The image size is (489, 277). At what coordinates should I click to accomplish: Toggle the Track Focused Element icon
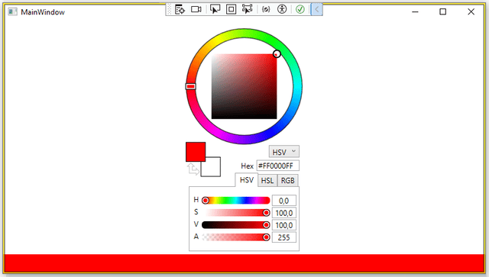247,9
